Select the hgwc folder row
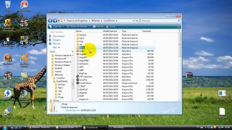This screenshot has width=232, height=130. 115,38
